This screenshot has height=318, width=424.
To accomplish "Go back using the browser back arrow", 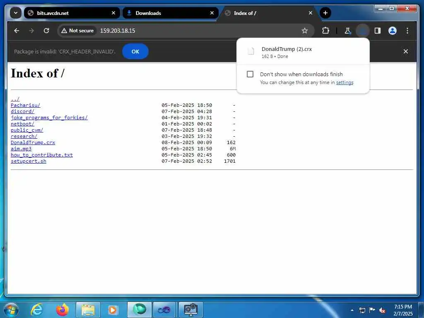I will click(x=17, y=31).
